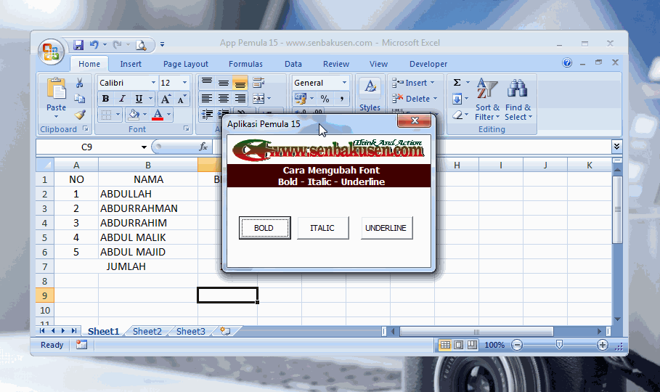Viewport: 660px width, 392px height.
Task: Switch to the Data tab
Action: coord(293,64)
